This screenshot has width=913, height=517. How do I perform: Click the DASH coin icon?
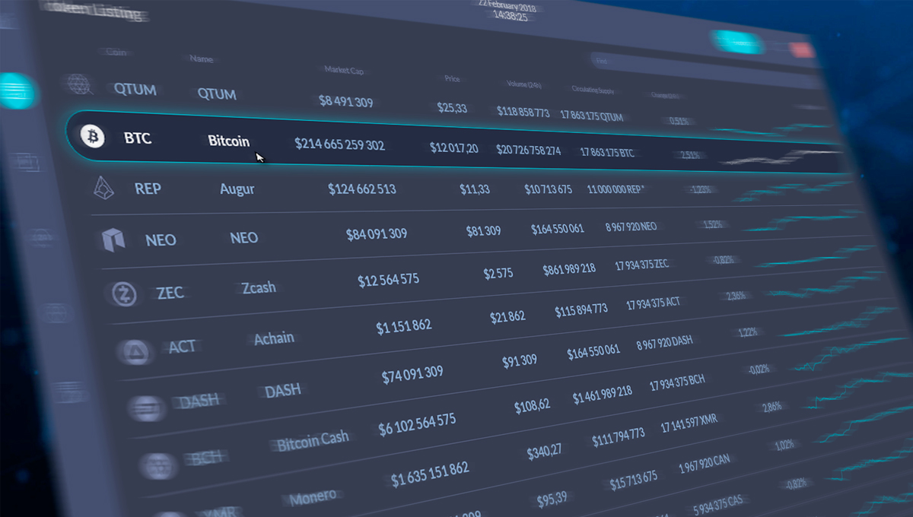145,408
